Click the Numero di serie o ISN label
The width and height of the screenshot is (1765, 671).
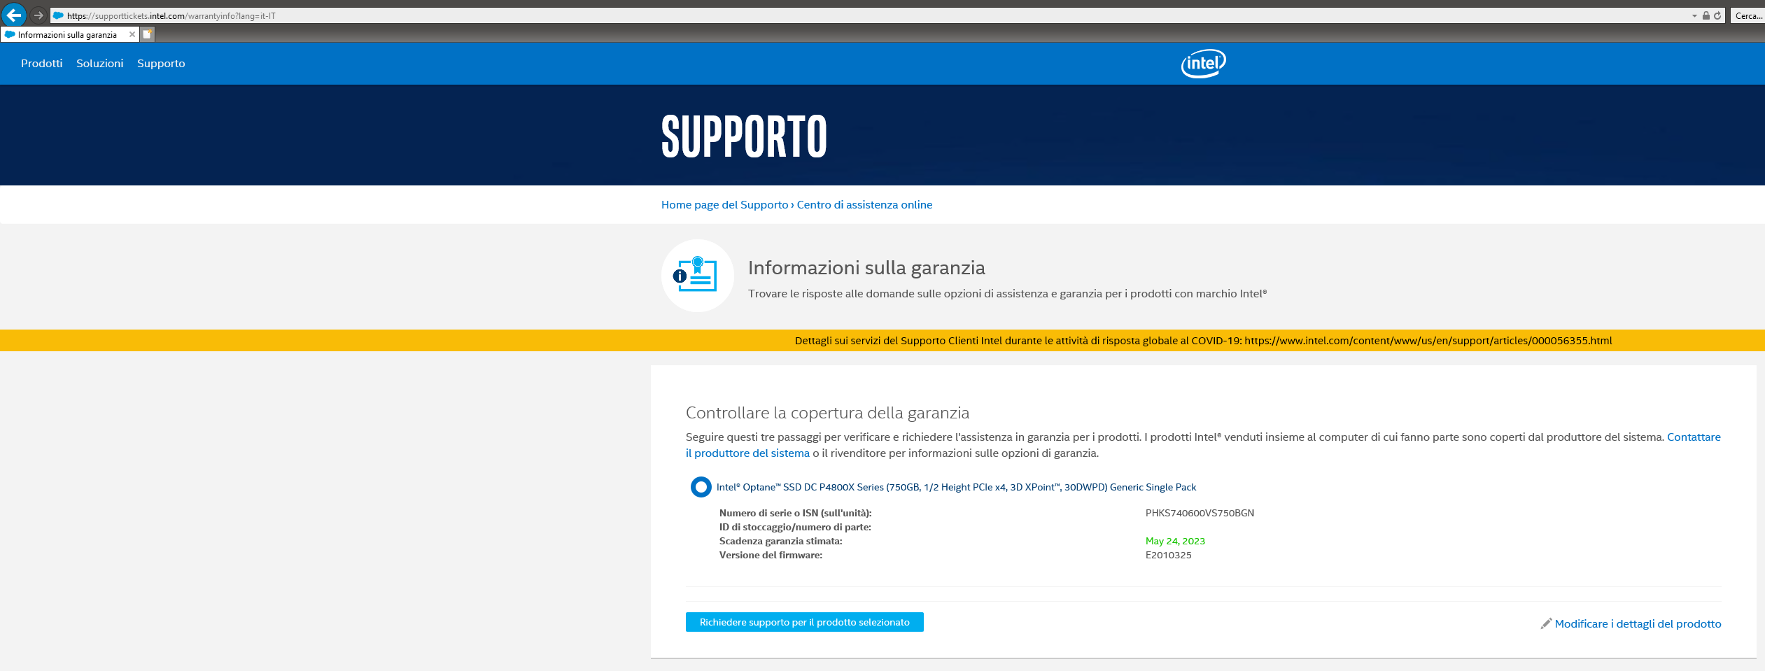[x=795, y=513]
